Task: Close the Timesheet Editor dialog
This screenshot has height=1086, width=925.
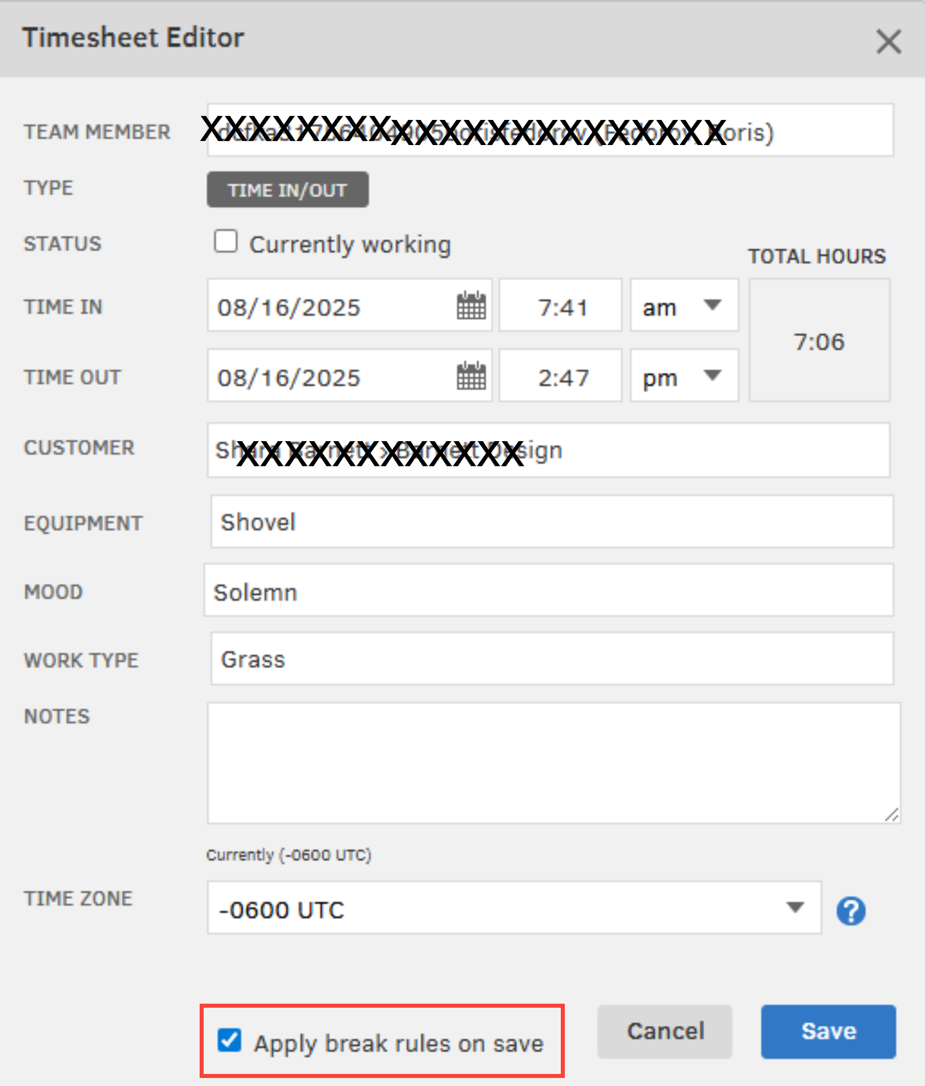Action: coord(888,42)
